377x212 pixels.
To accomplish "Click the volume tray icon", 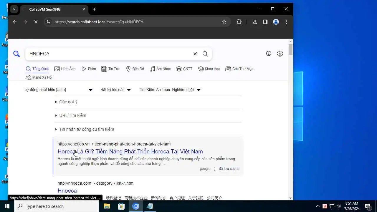I will [x=339, y=206].
